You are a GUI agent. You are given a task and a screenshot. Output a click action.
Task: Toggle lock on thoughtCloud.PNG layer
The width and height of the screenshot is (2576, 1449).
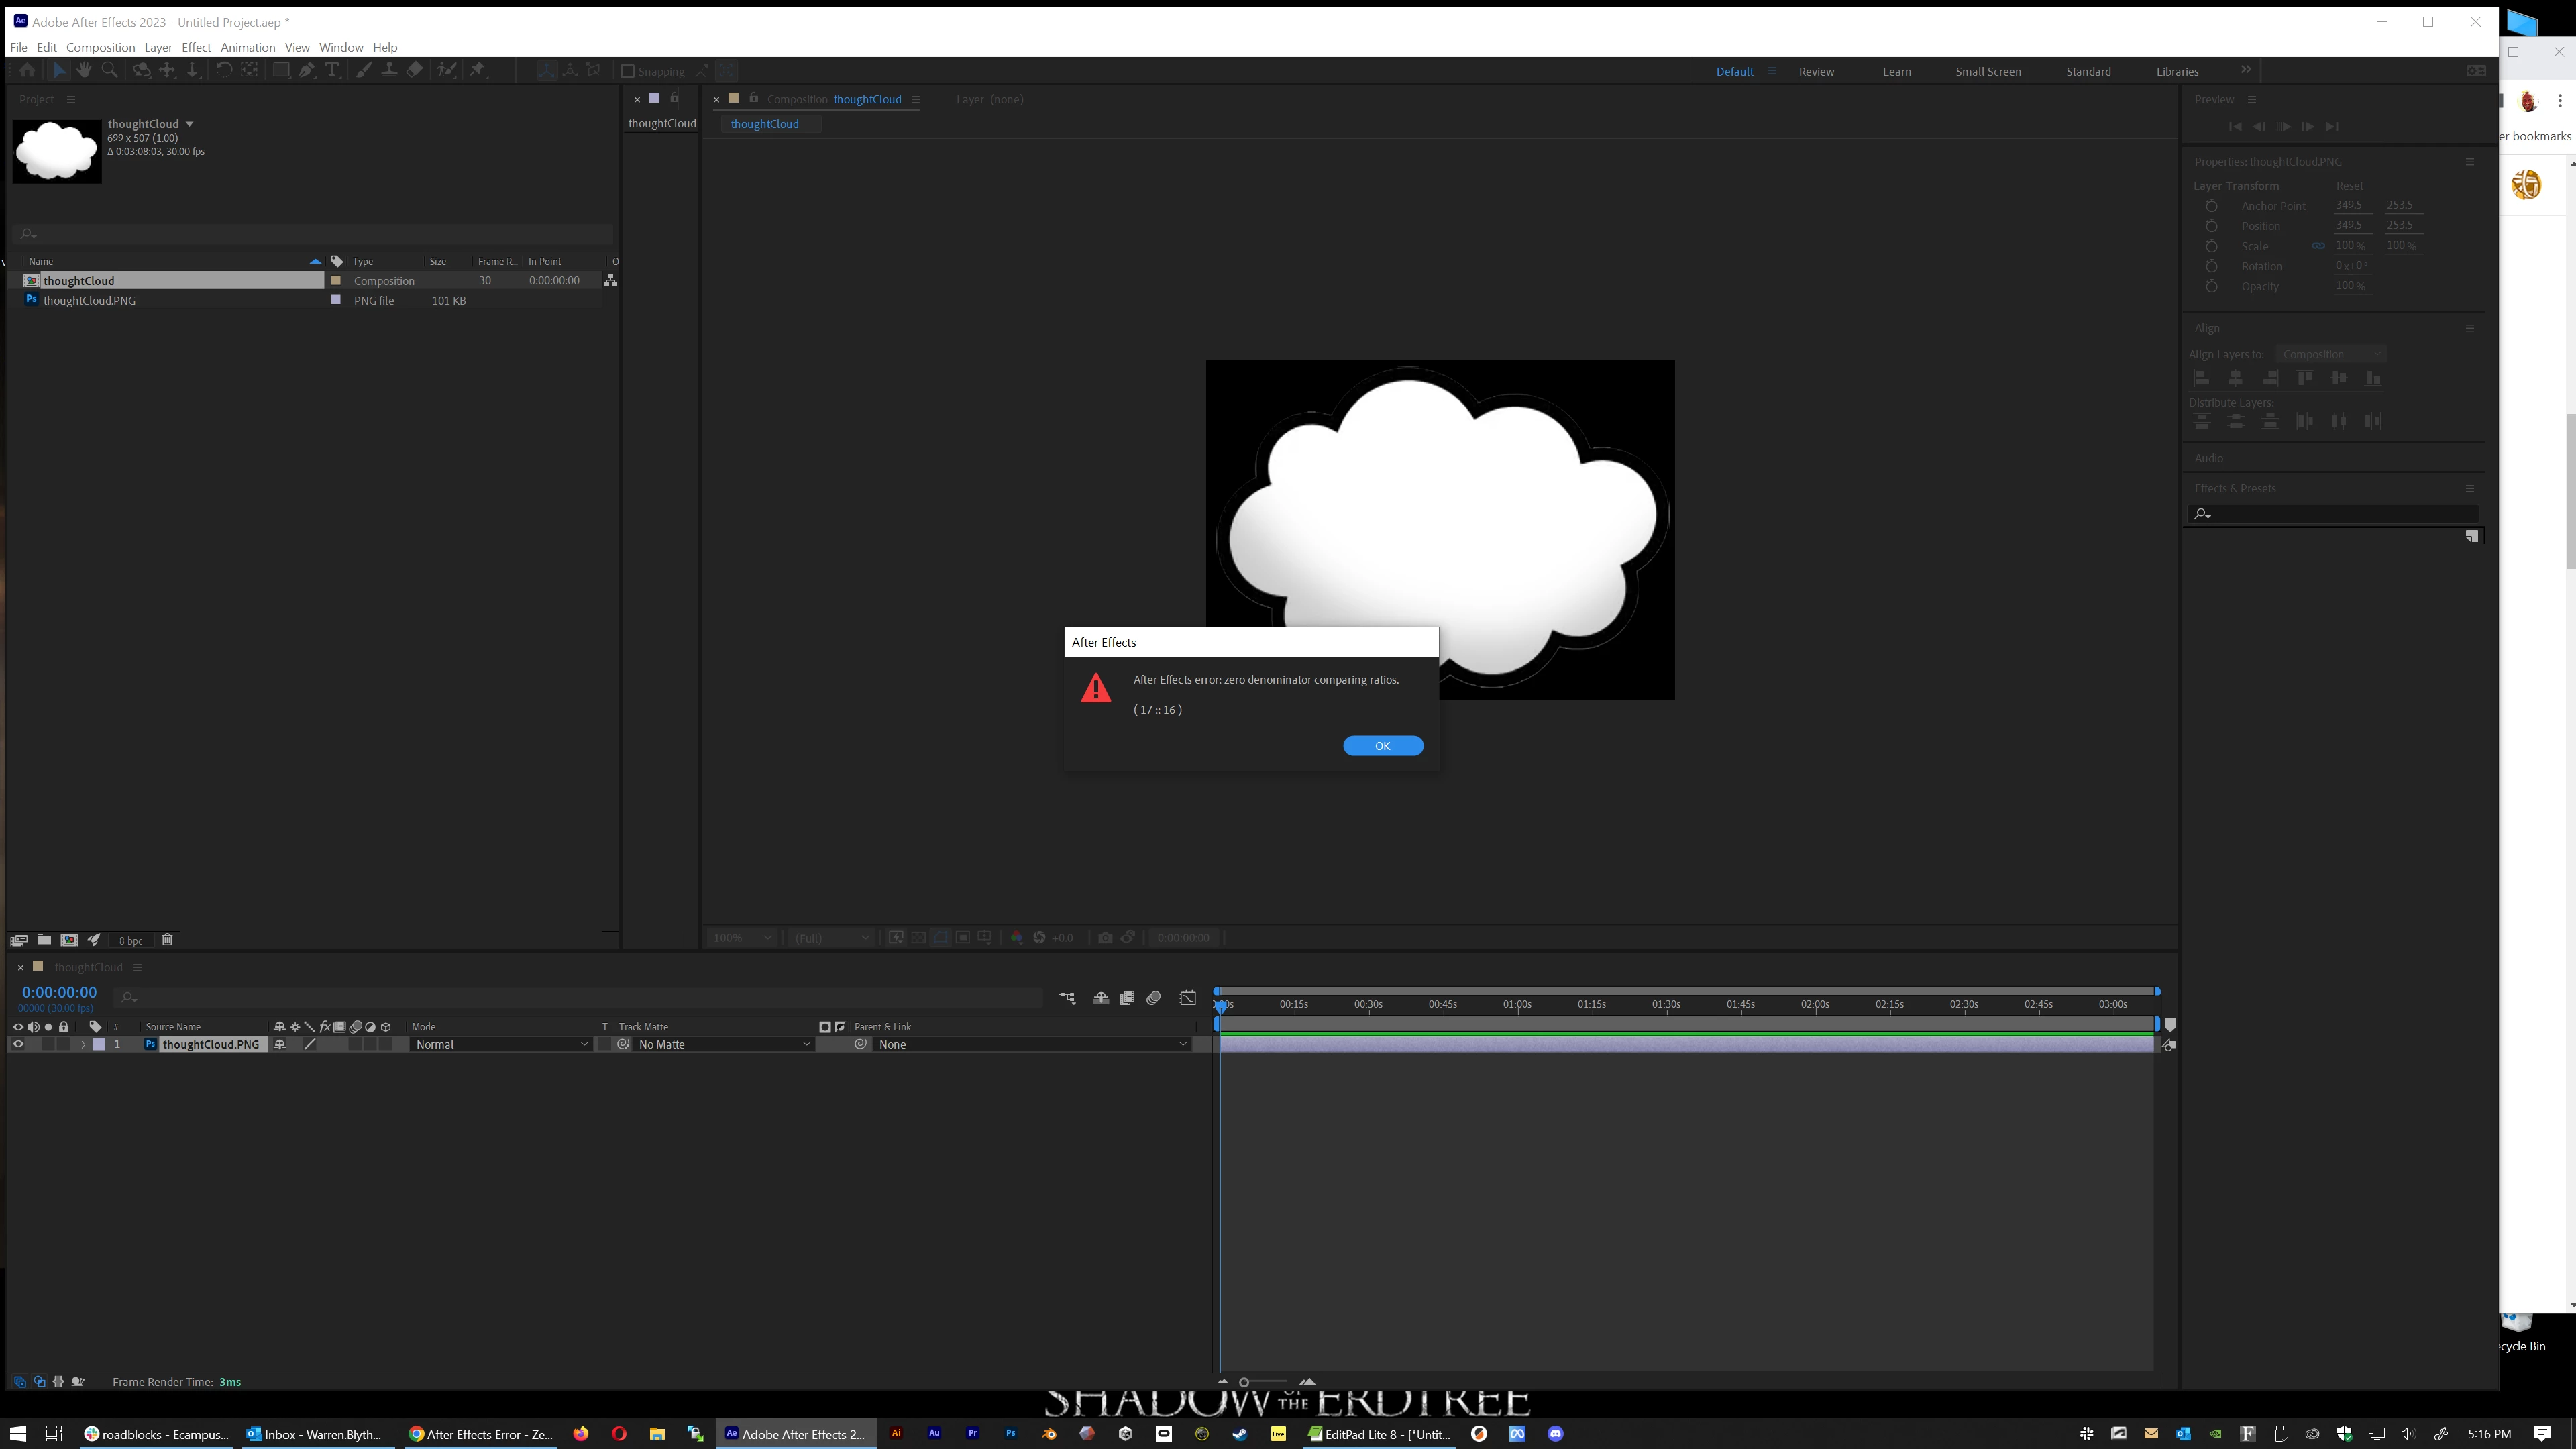(x=64, y=1044)
